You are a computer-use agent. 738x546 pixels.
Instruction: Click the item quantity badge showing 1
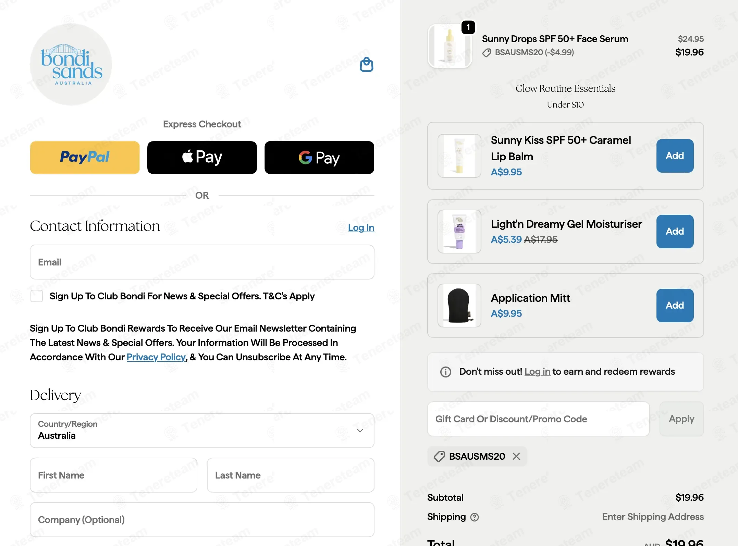(x=468, y=27)
